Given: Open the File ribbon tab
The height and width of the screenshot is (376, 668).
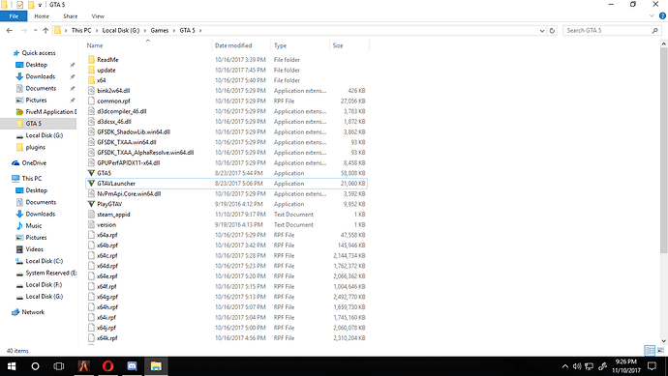Looking at the screenshot, I should click(14, 16).
